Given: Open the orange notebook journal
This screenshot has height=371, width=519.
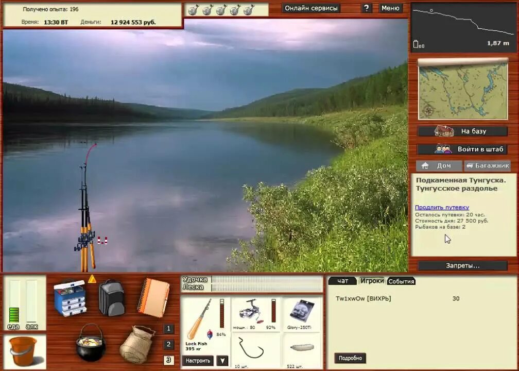Looking at the screenshot, I should pos(153,297).
